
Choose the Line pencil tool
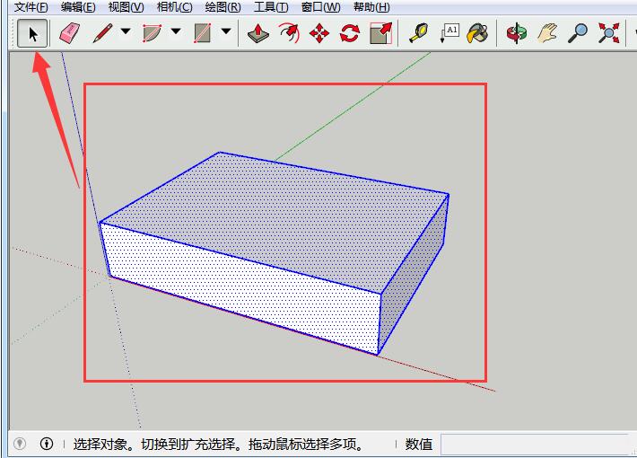point(103,33)
